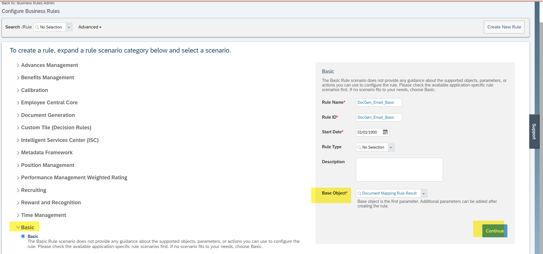Screen dimensions: 543x254
Task: Open the Support side tab
Action: 534,131
